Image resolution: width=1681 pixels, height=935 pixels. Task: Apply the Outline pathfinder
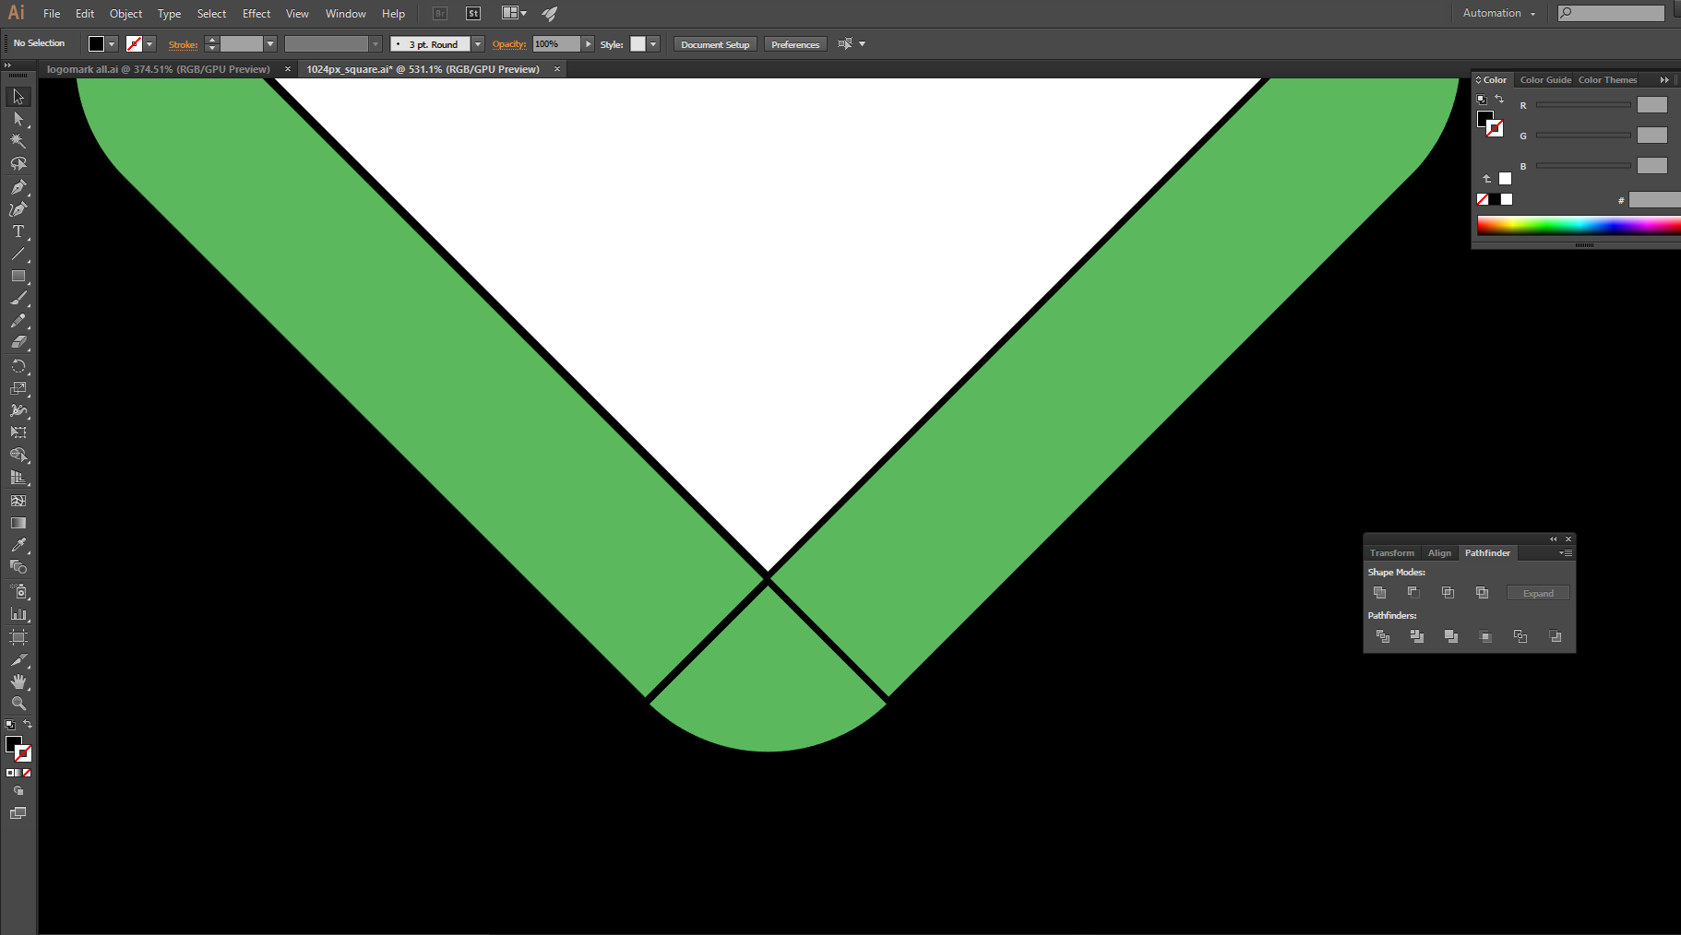(1520, 636)
